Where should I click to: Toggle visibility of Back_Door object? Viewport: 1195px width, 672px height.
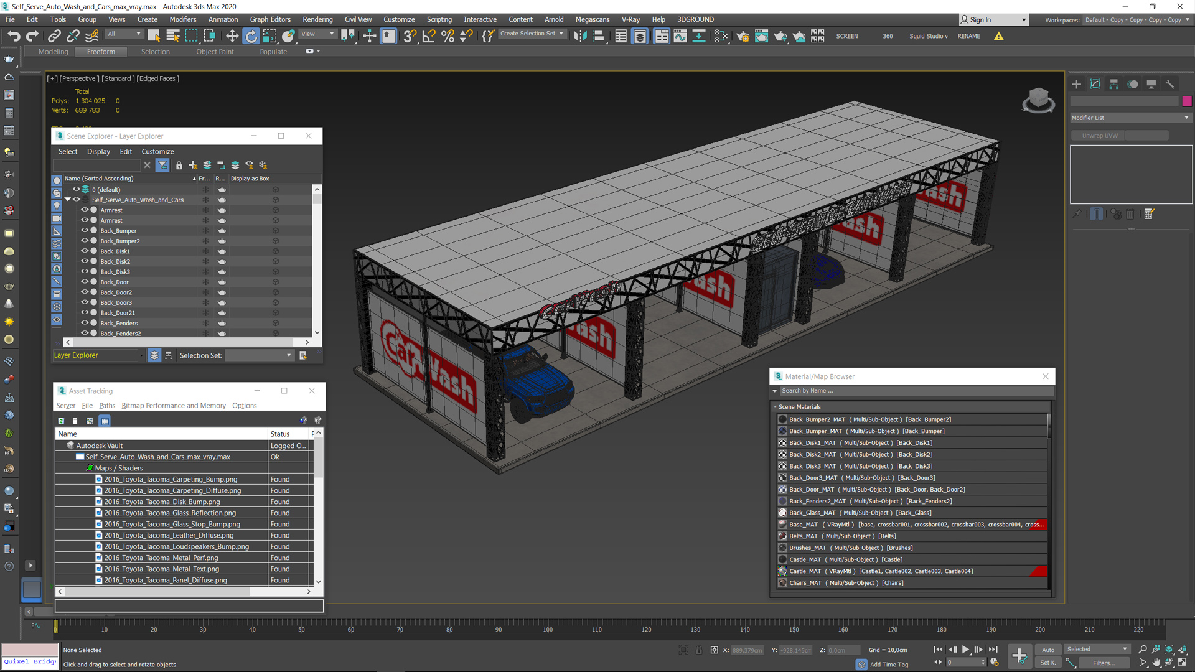pos(85,282)
